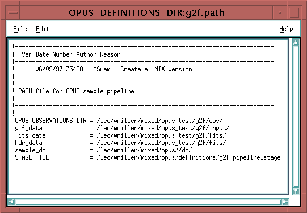Click the fits_data variable name

click(x=30, y=135)
